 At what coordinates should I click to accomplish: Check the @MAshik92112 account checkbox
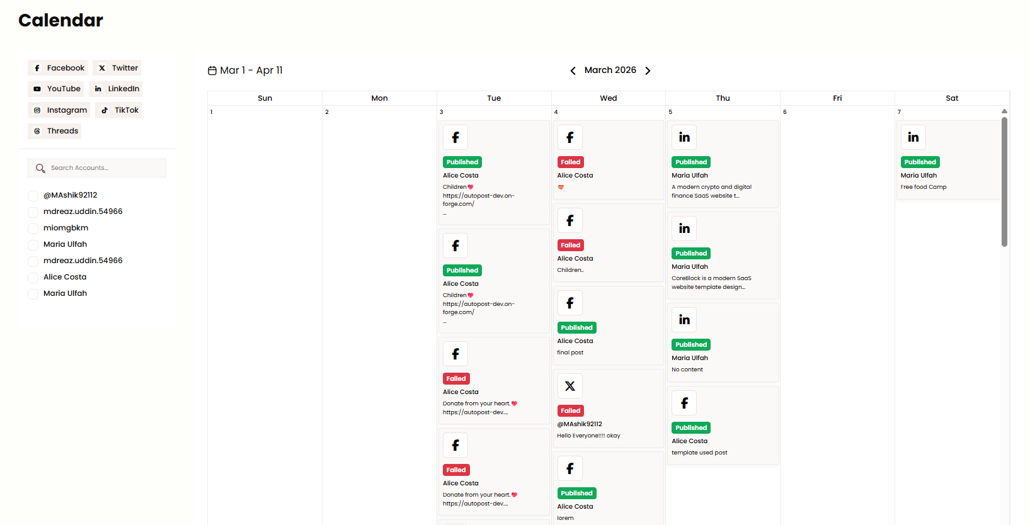tap(33, 196)
